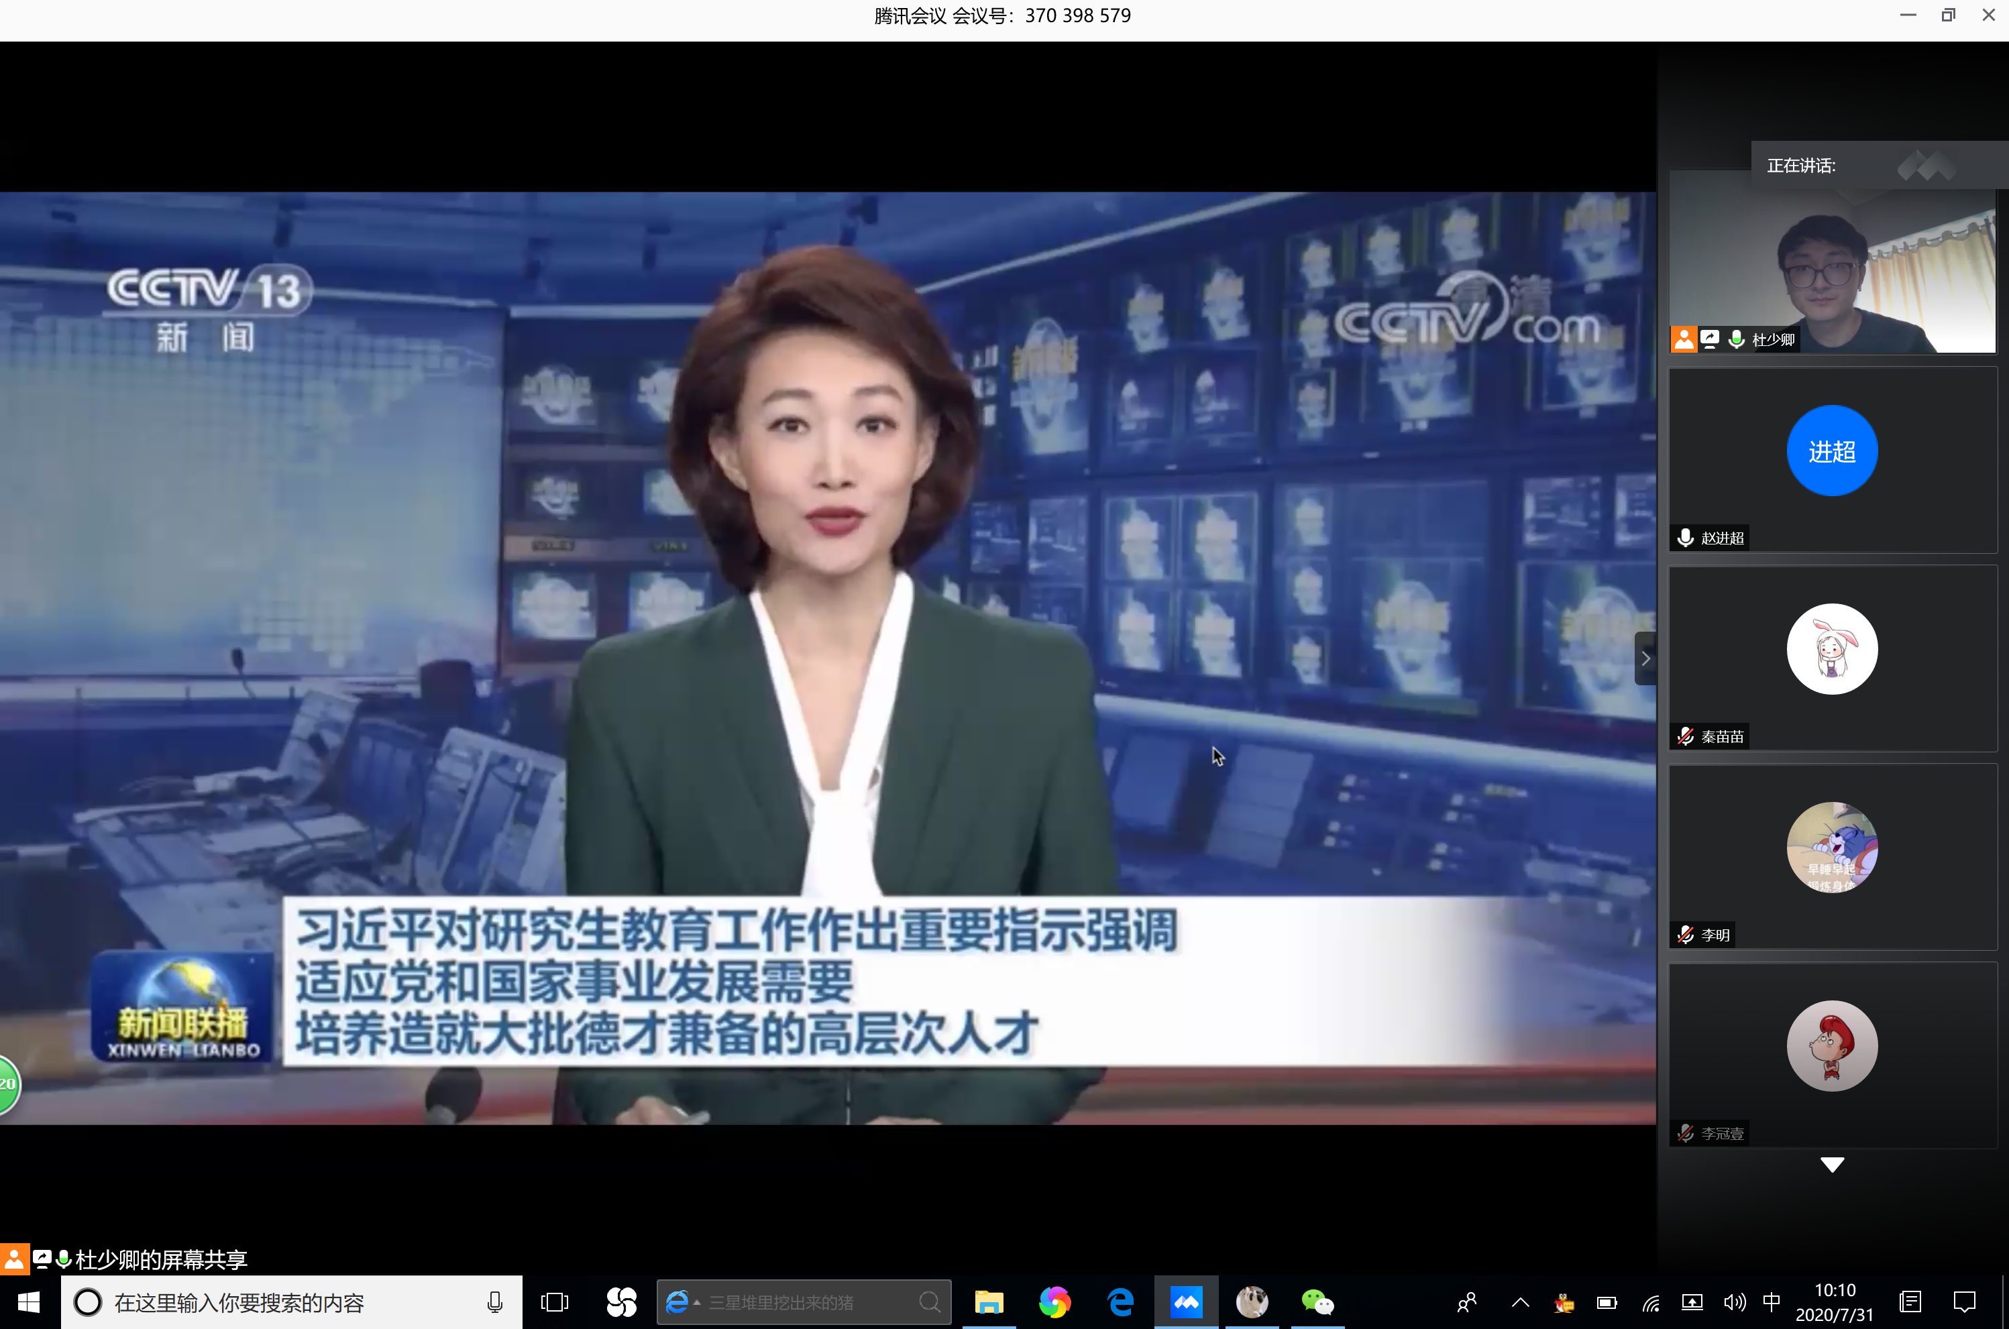Image resolution: width=2009 pixels, height=1329 pixels.
Task: Show hidden system tray icons
Action: pos(1520,1302)
